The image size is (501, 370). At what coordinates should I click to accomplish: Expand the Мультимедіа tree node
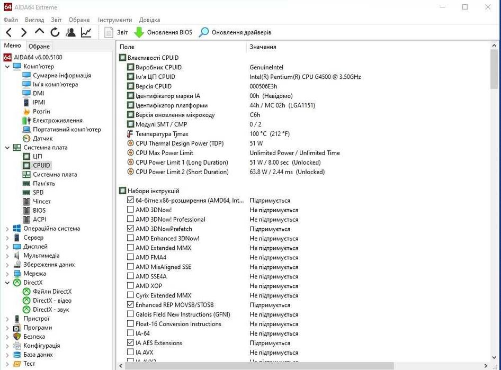7,255
